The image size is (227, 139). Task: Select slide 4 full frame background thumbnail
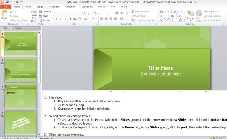(x=21, y=123)
